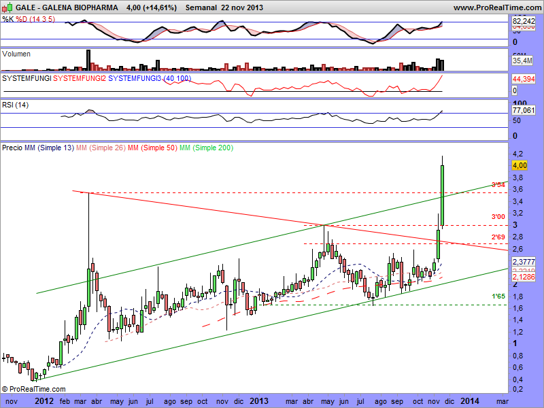
Task: Select the MM (Simple 26) legend entry
Action: (x=101, y=148)
